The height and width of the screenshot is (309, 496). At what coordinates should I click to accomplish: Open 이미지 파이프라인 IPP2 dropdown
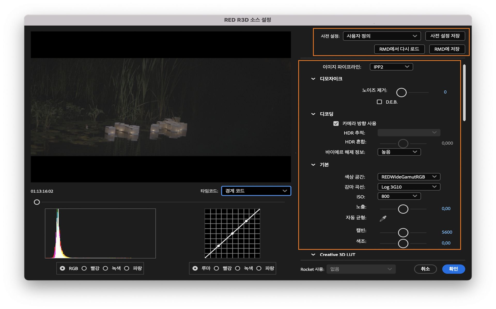click(391, 67)
